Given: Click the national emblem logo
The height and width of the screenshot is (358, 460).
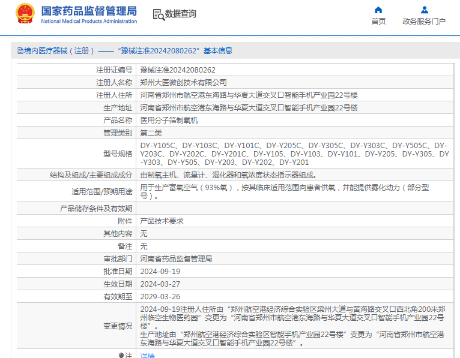Looking at the screenshot, I should pyautogui.click(x=25, y=14).
